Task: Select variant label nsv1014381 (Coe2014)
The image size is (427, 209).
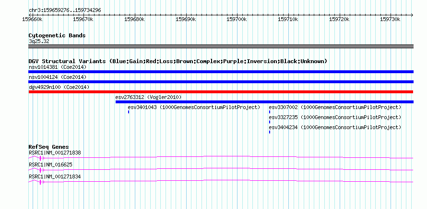Action: (x=58, y=67)
